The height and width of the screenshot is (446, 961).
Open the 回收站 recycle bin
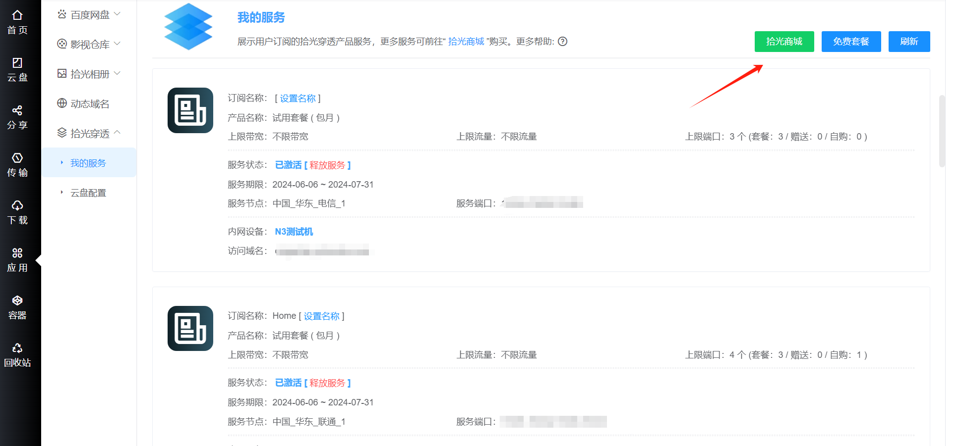17,355
